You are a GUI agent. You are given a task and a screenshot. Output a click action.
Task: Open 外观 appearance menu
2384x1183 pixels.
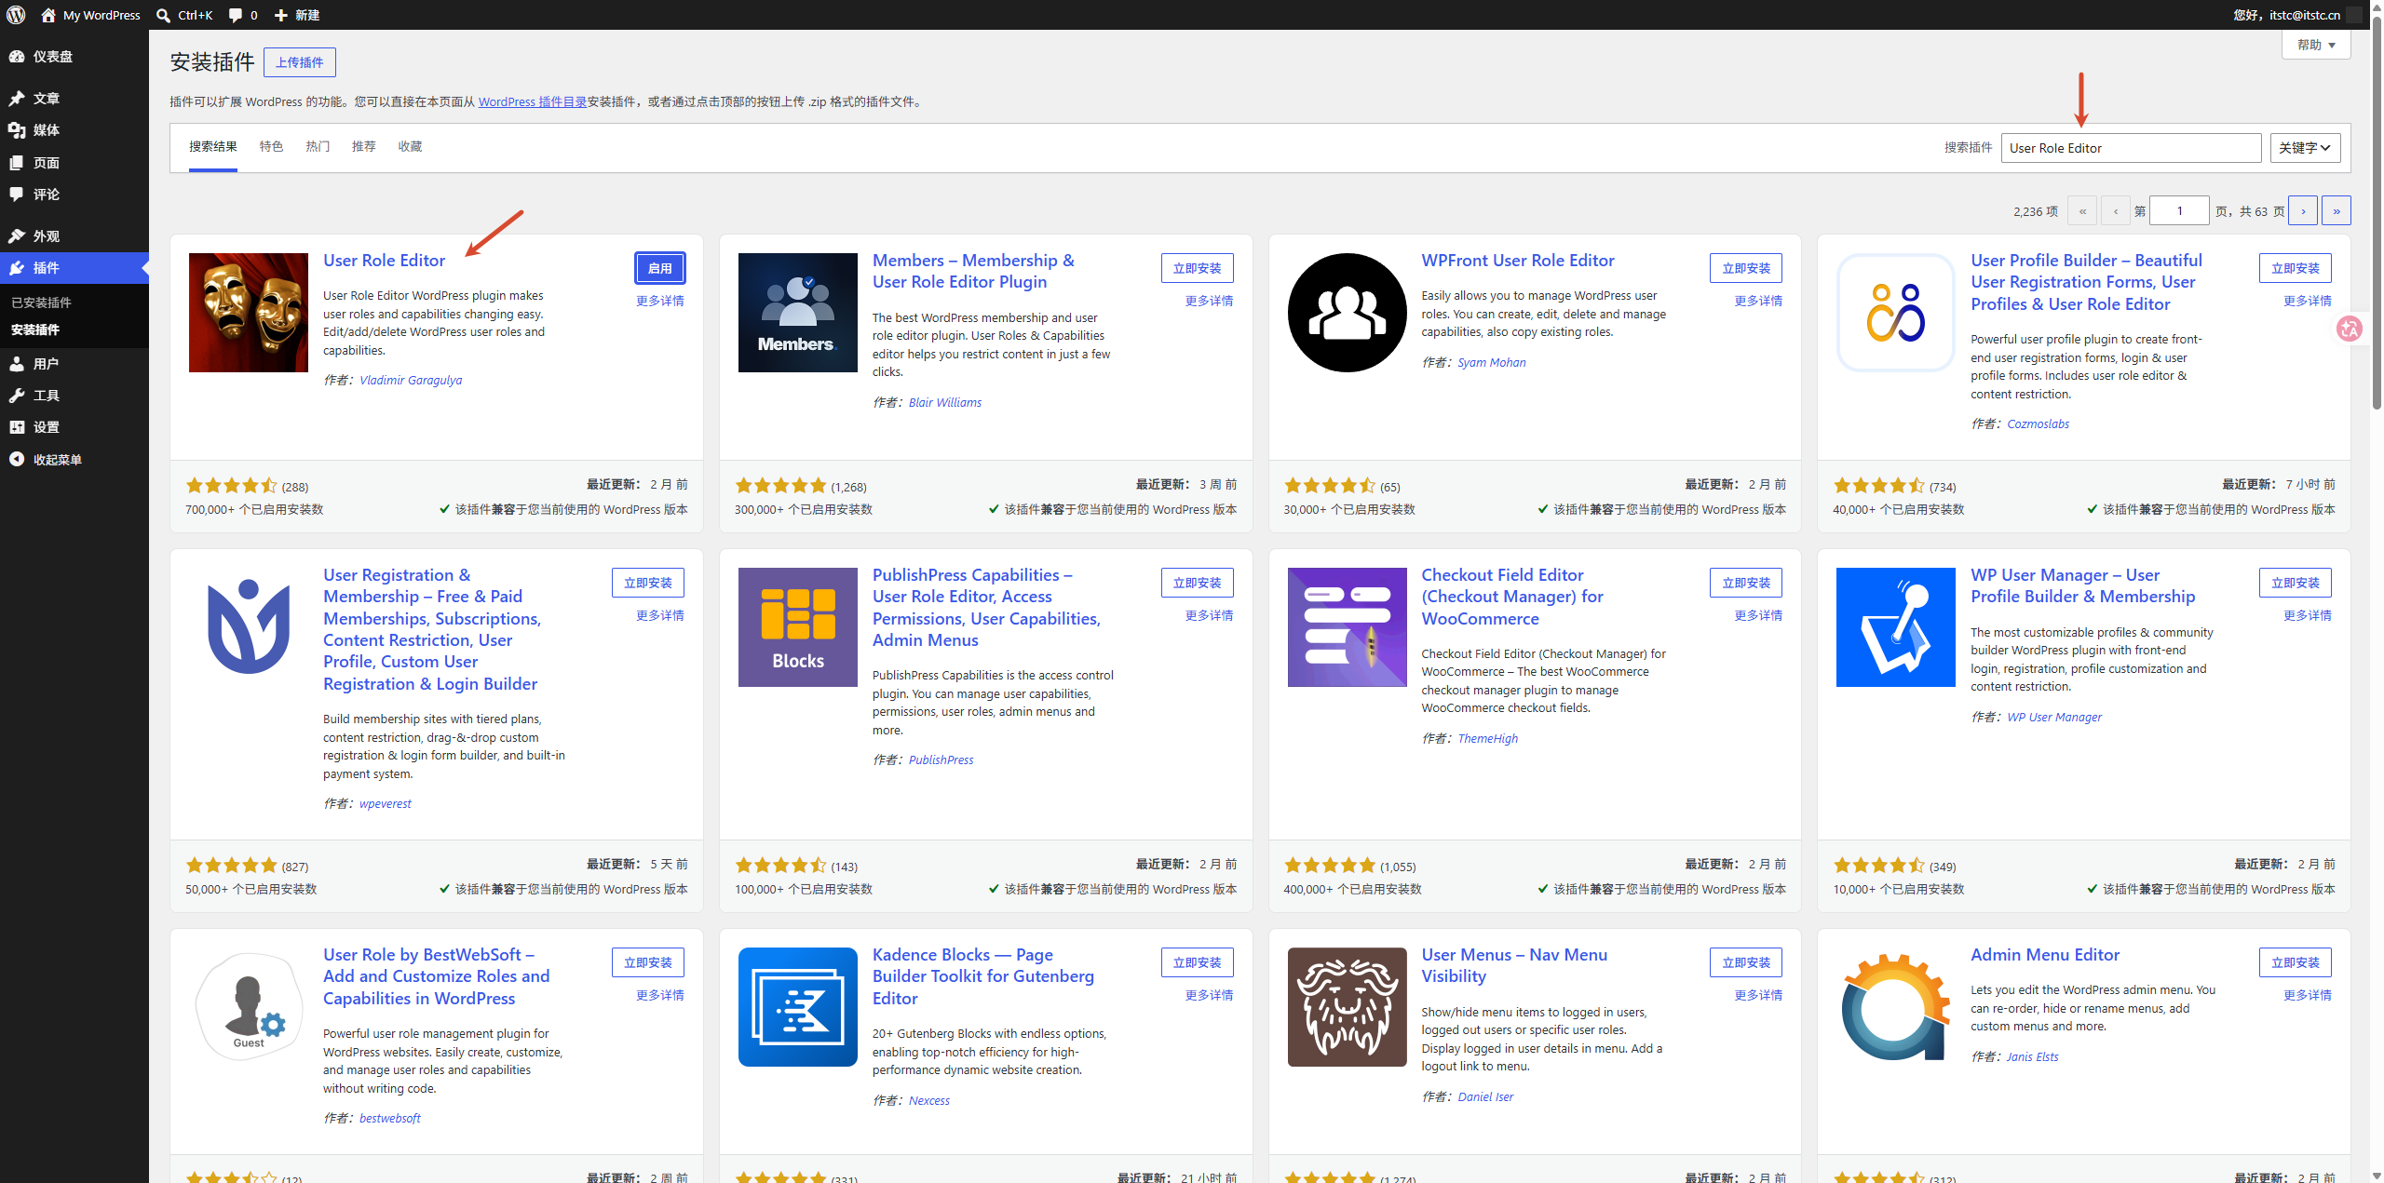click(x=74, y=236)
